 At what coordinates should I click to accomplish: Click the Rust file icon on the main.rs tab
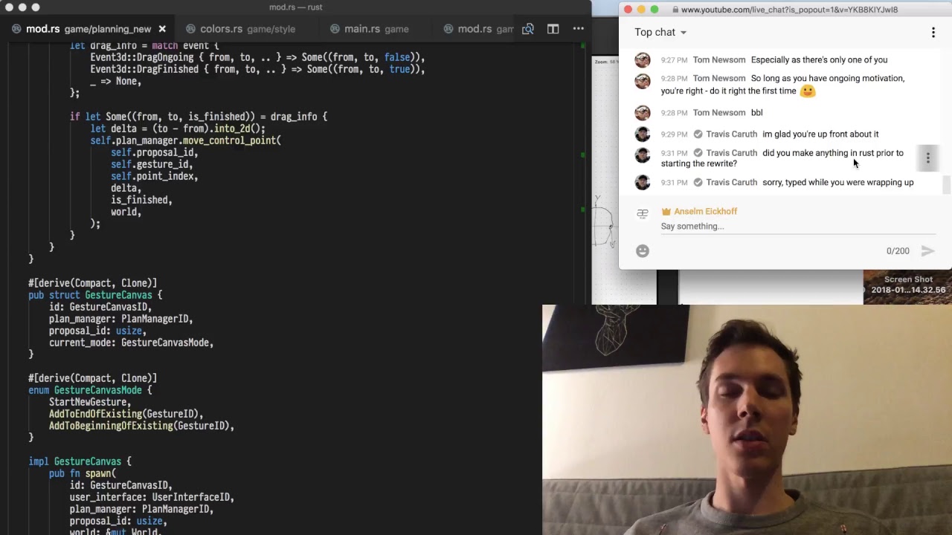335,29
